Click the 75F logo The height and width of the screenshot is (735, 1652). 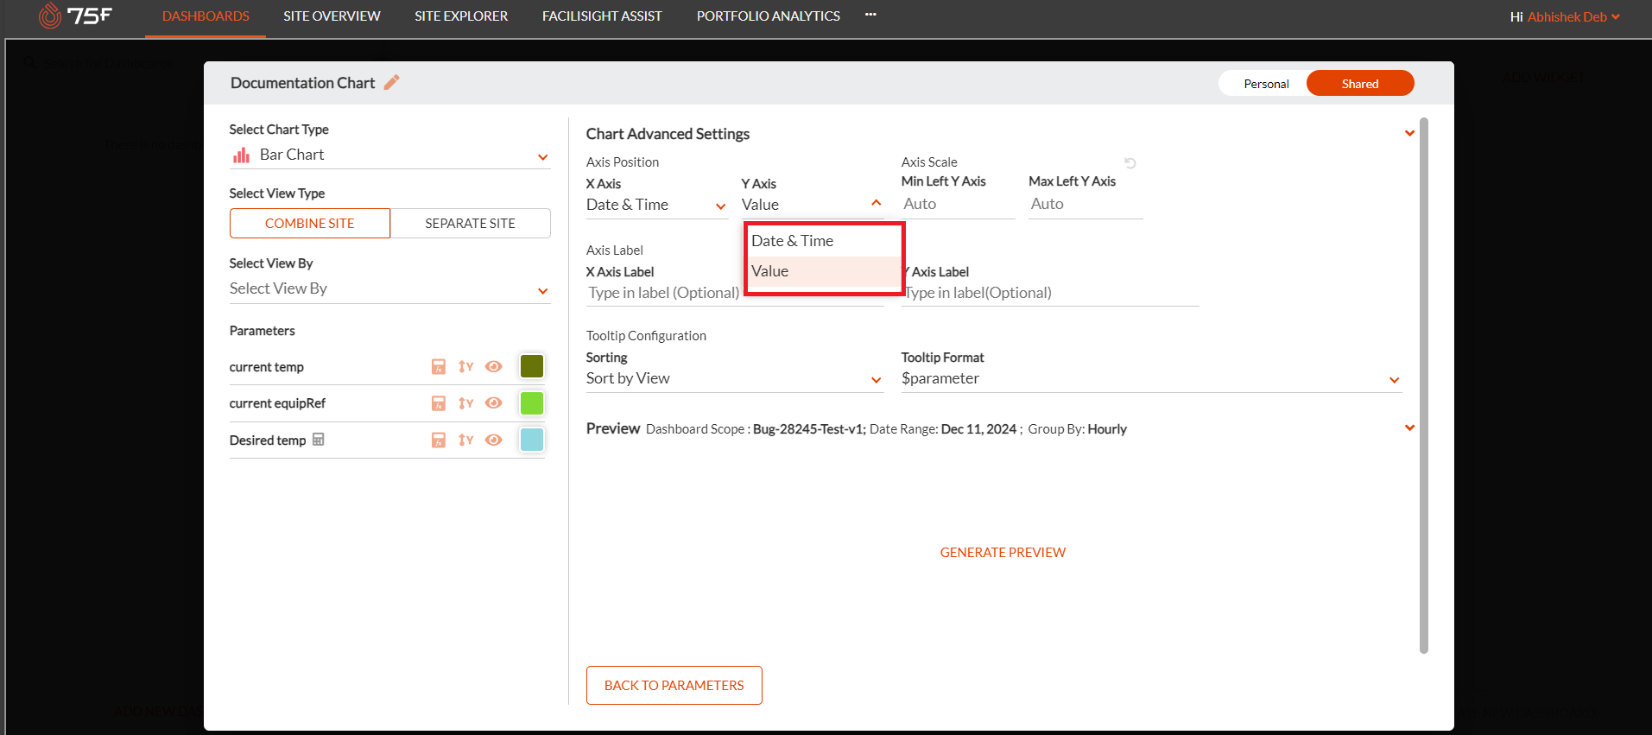tap(75, 16)
